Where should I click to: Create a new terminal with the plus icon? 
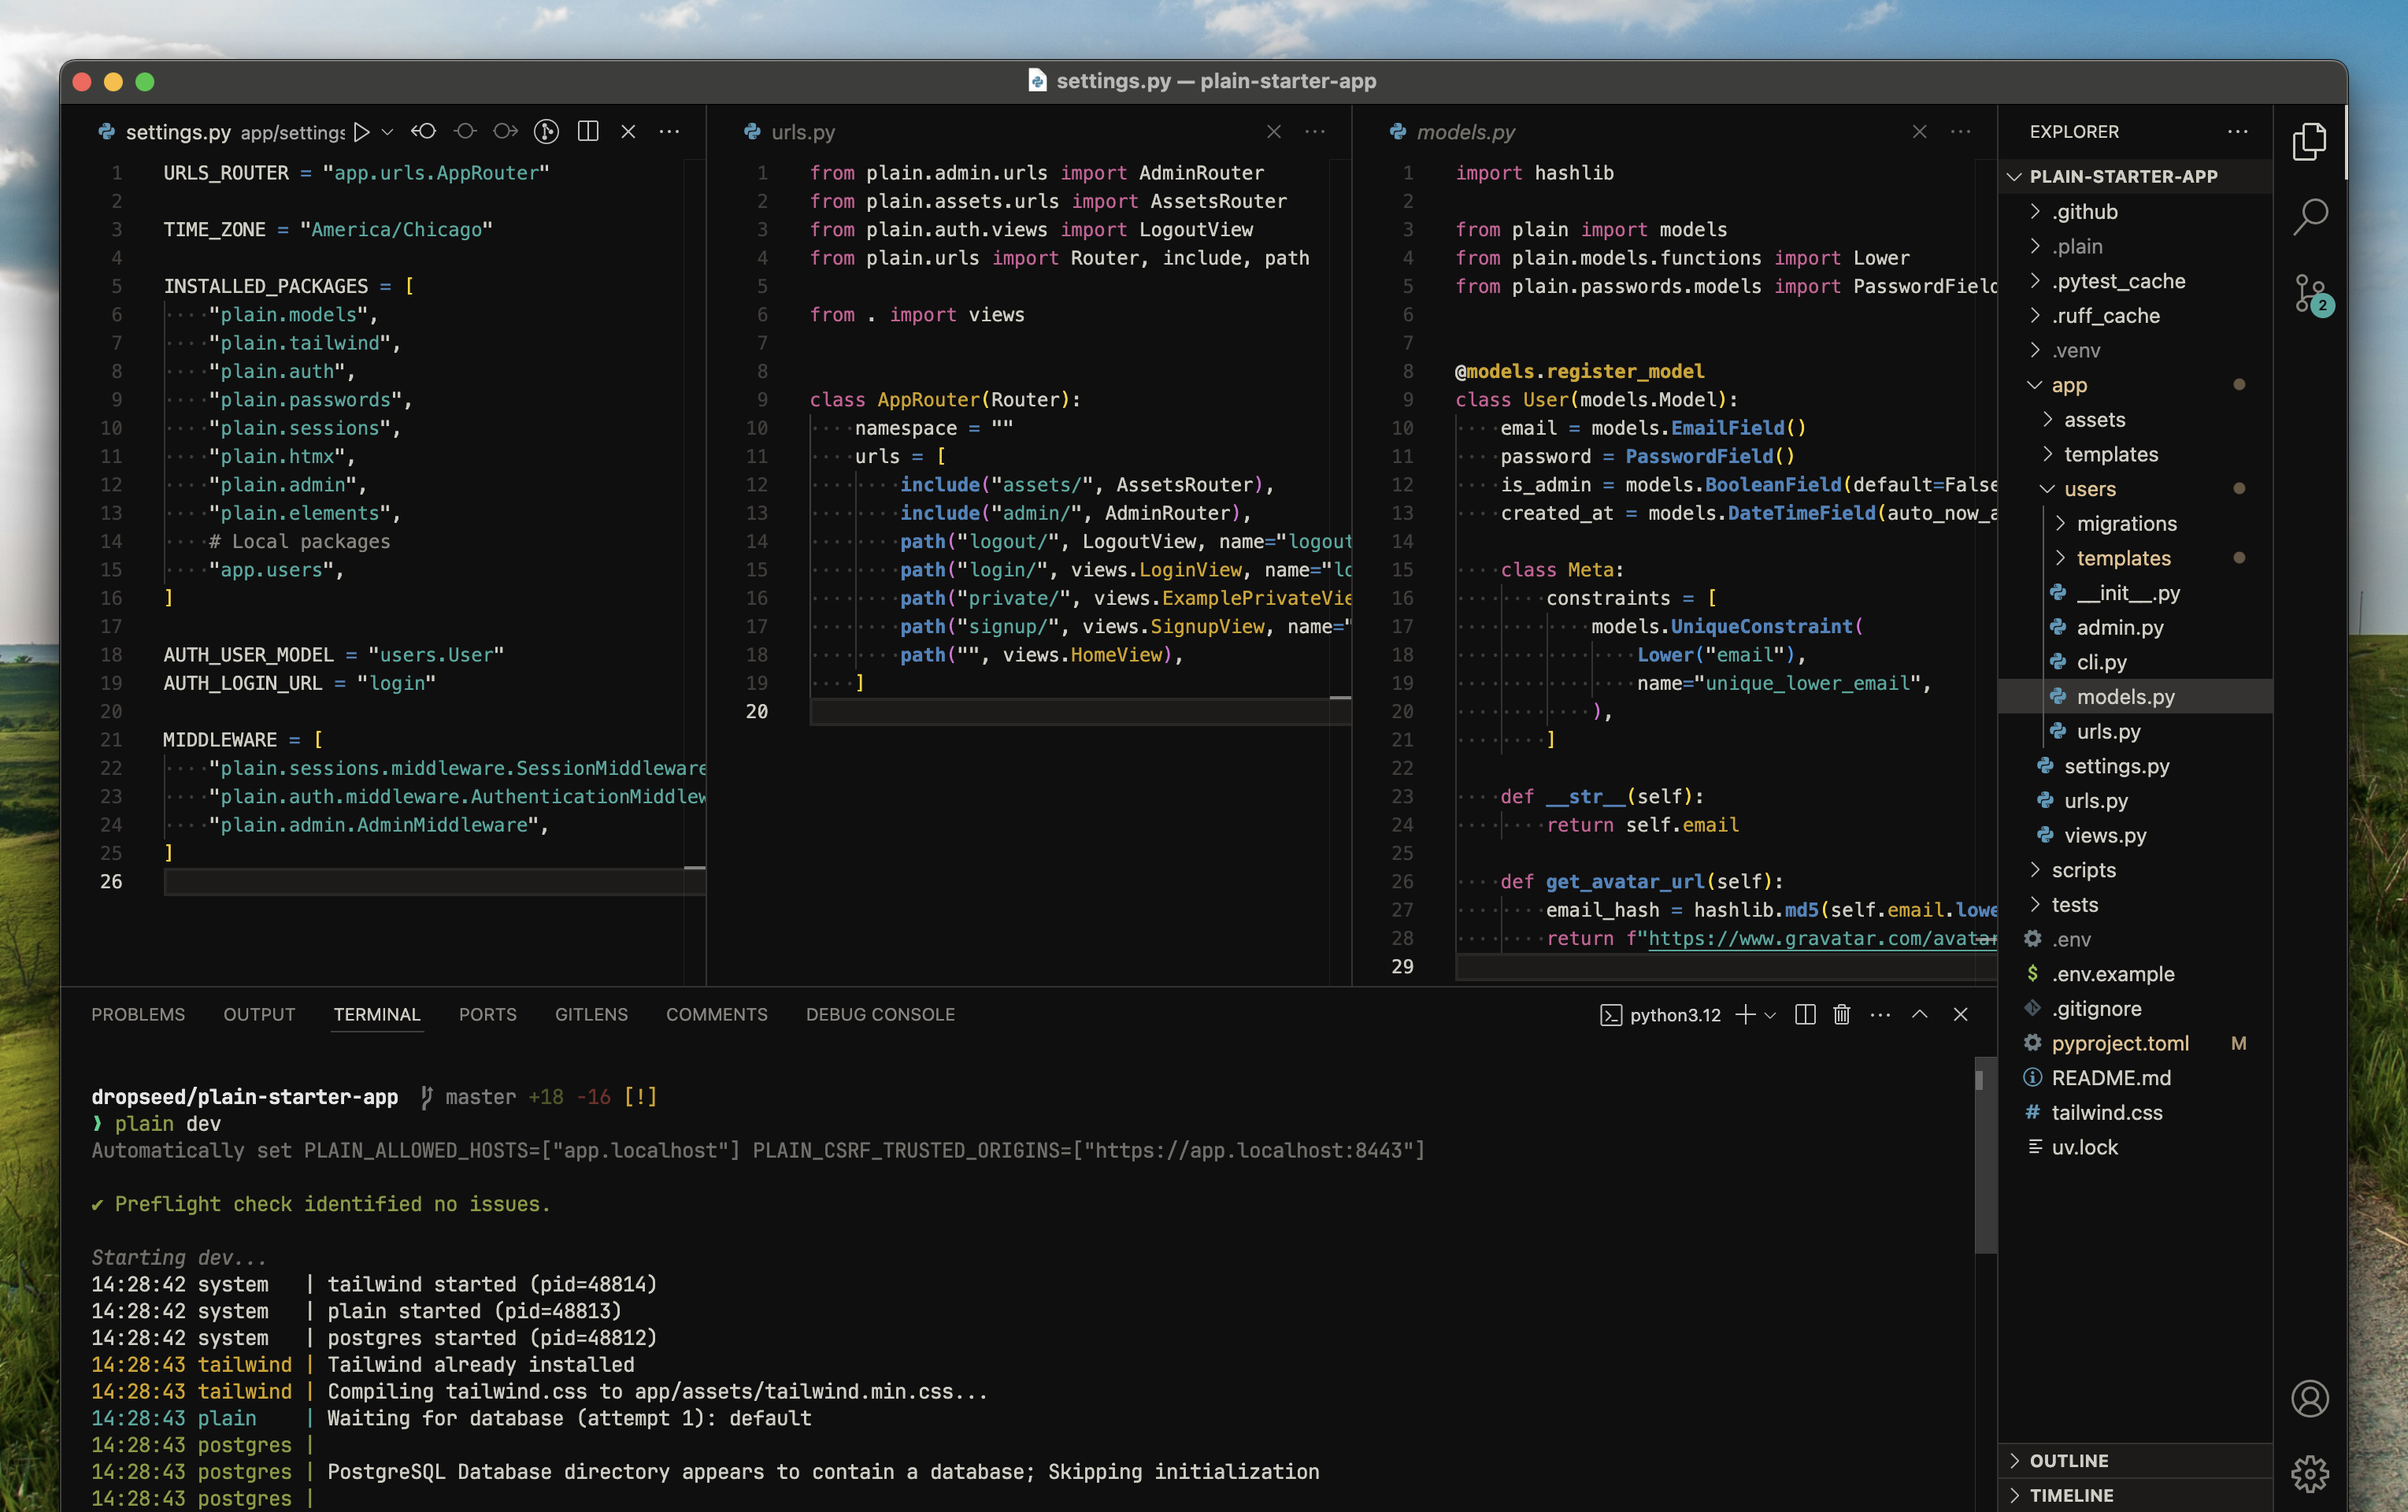tap(1746, 1014)
